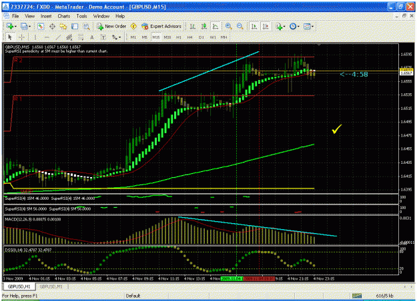
Task: Open the Navigator favorites icon
Action: [63, 26]
